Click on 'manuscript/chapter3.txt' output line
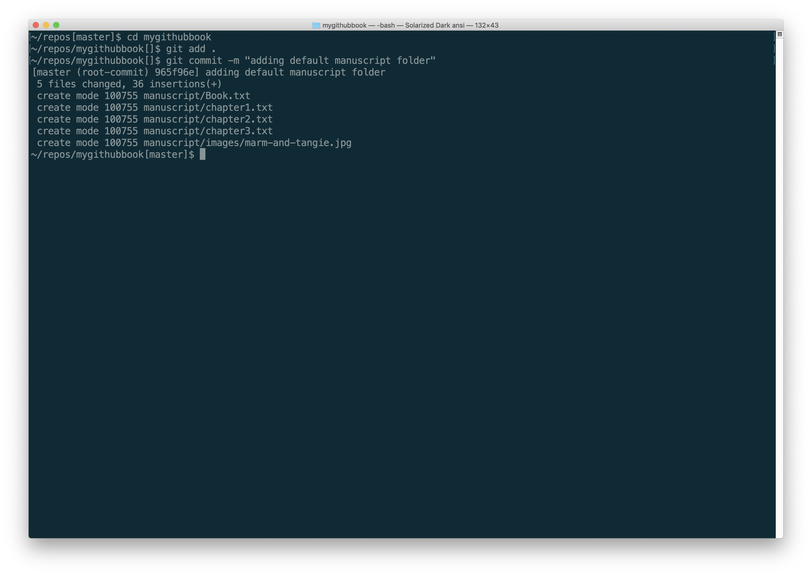812x576 pixels. point(208,131)
